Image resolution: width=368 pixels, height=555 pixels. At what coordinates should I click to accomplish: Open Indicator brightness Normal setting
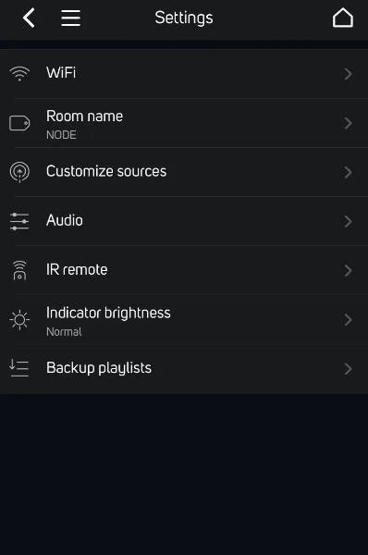pos(184,320)
